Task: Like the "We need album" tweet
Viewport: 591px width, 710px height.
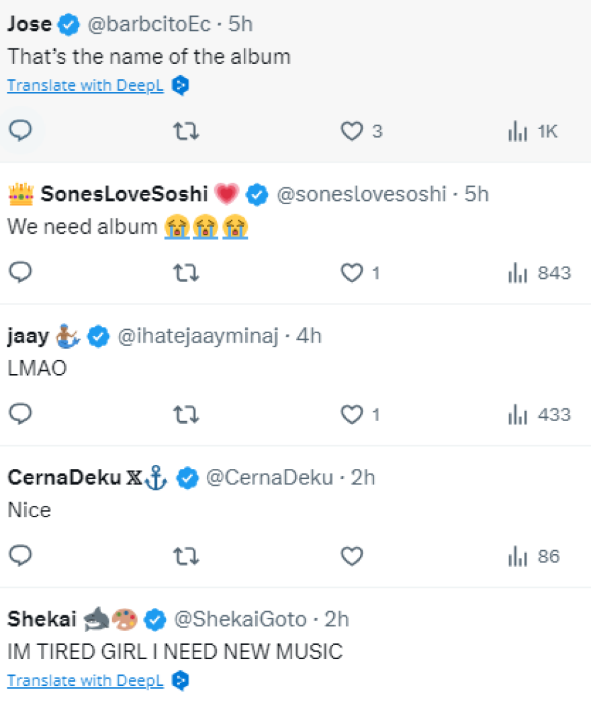Action: (352, 273)
